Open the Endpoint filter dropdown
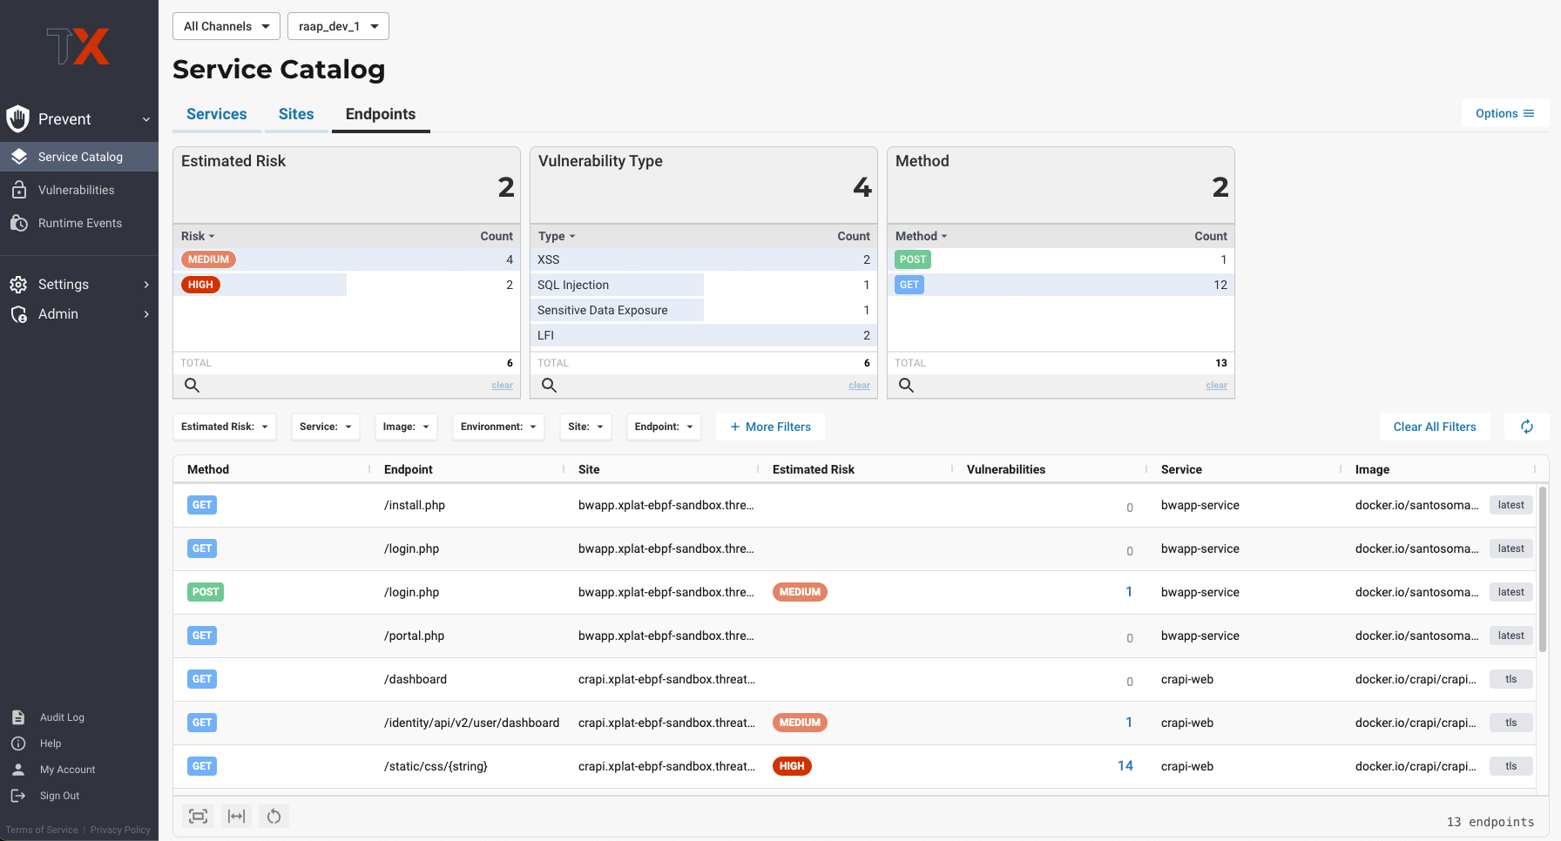This screenshot has height=841, width=1561. click(664, 427)
